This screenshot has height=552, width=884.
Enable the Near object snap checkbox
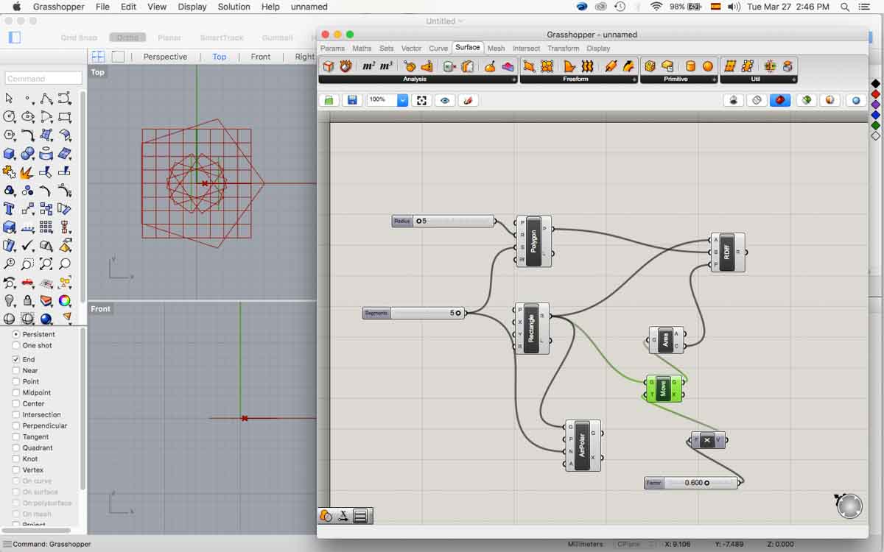coord(16,371)
